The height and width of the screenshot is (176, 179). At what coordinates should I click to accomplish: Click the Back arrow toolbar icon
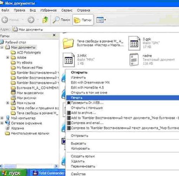(x=5, y=20)
